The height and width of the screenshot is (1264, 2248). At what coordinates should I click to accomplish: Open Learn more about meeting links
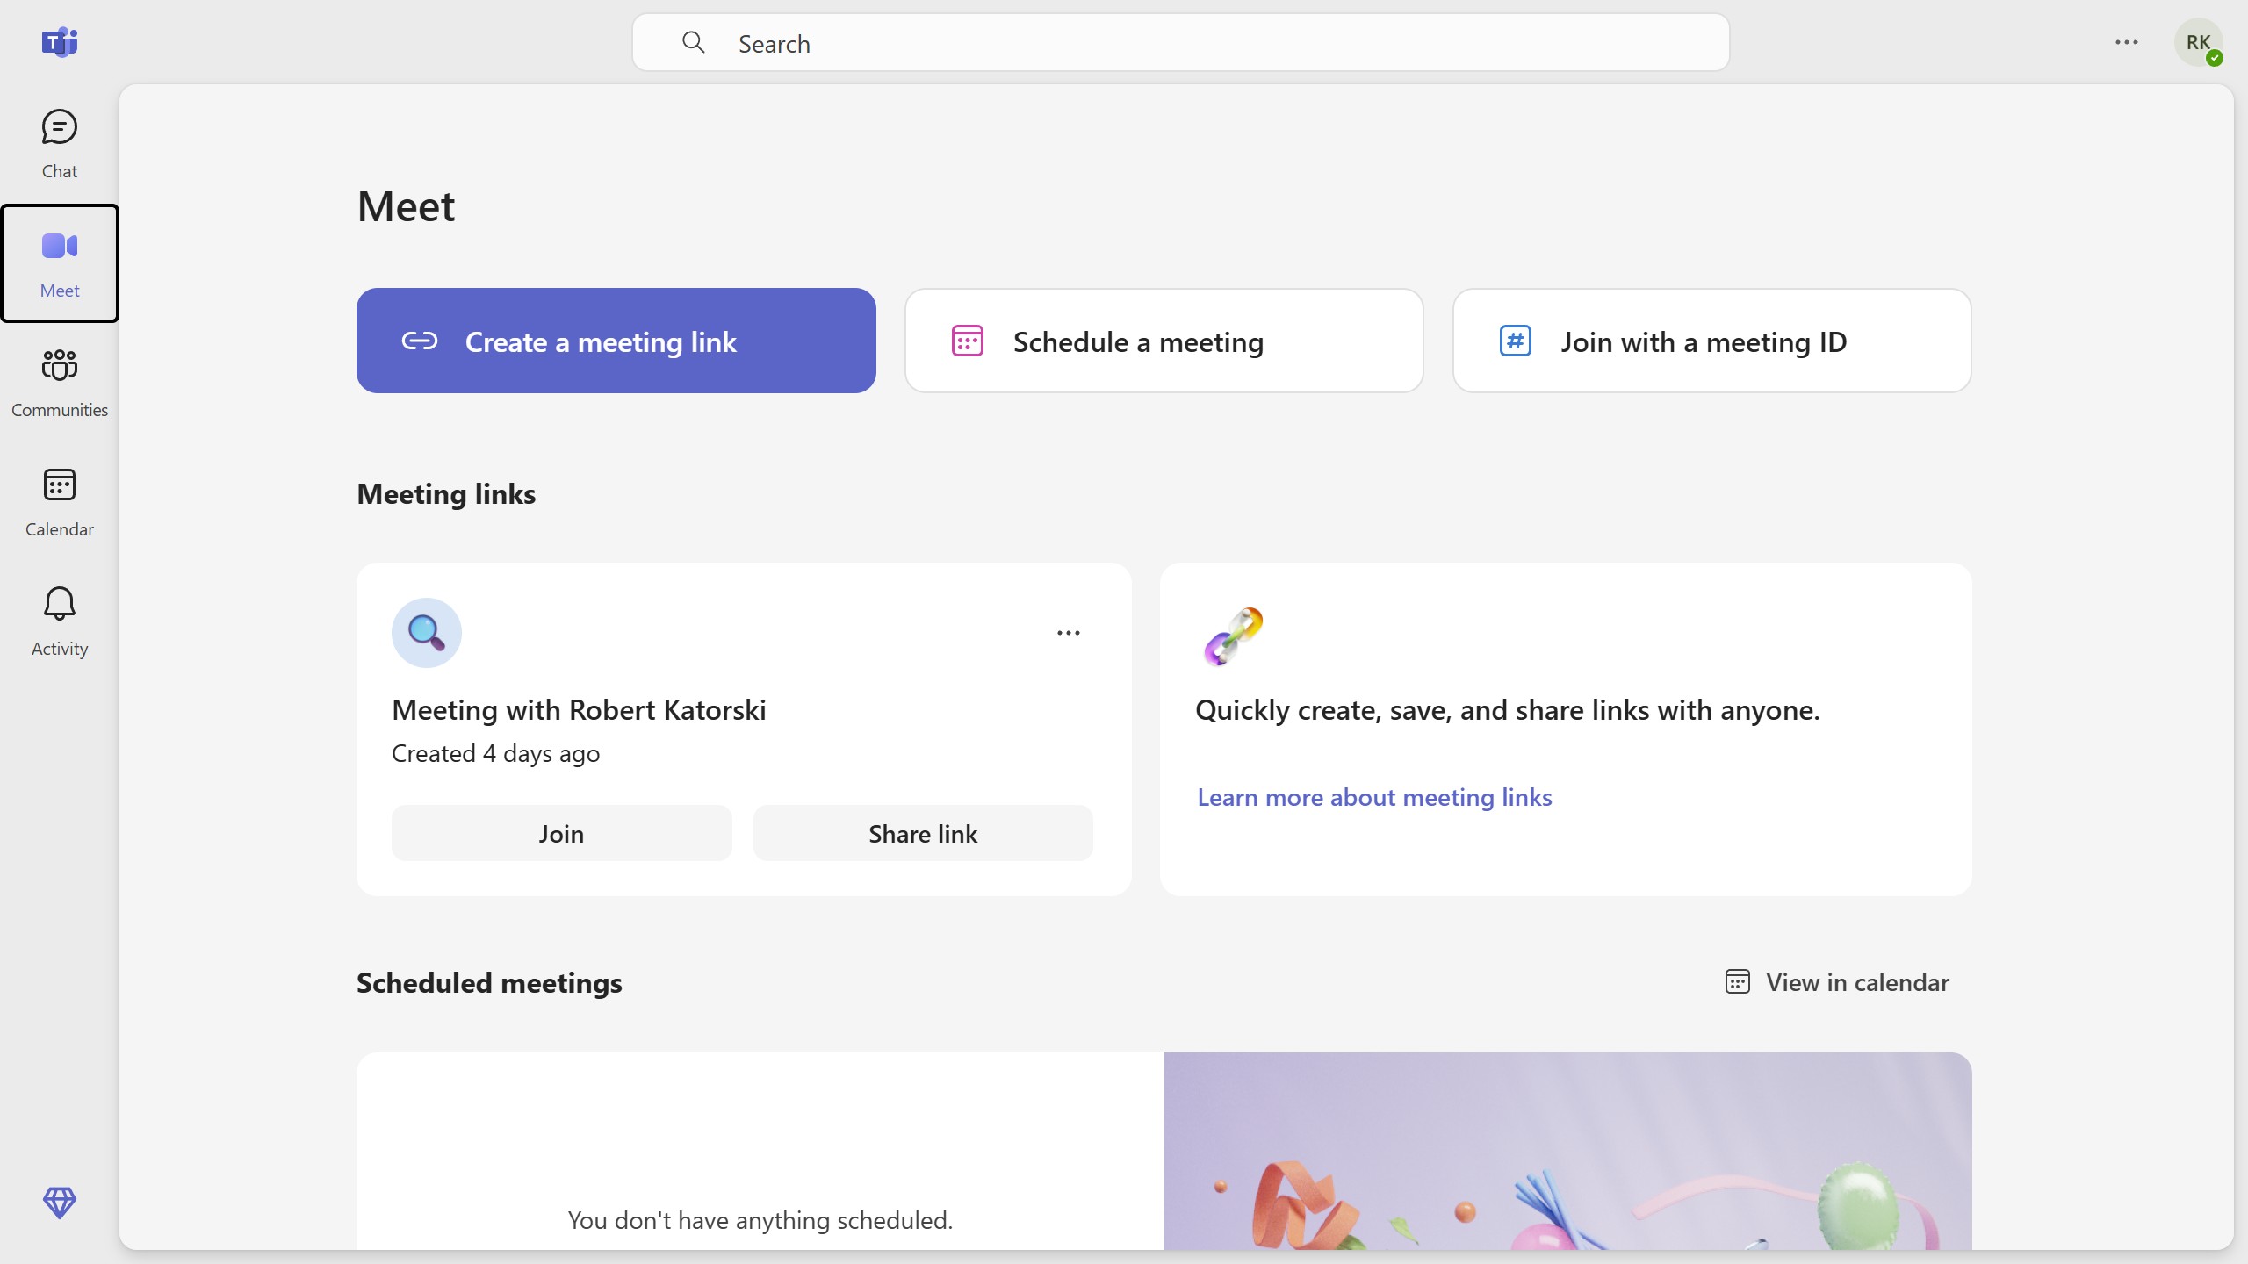coord(1374,797)
